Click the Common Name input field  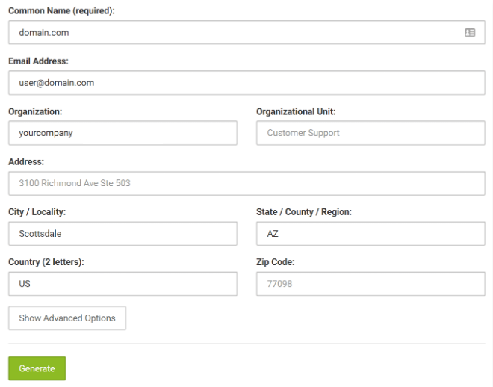[246, 32]
